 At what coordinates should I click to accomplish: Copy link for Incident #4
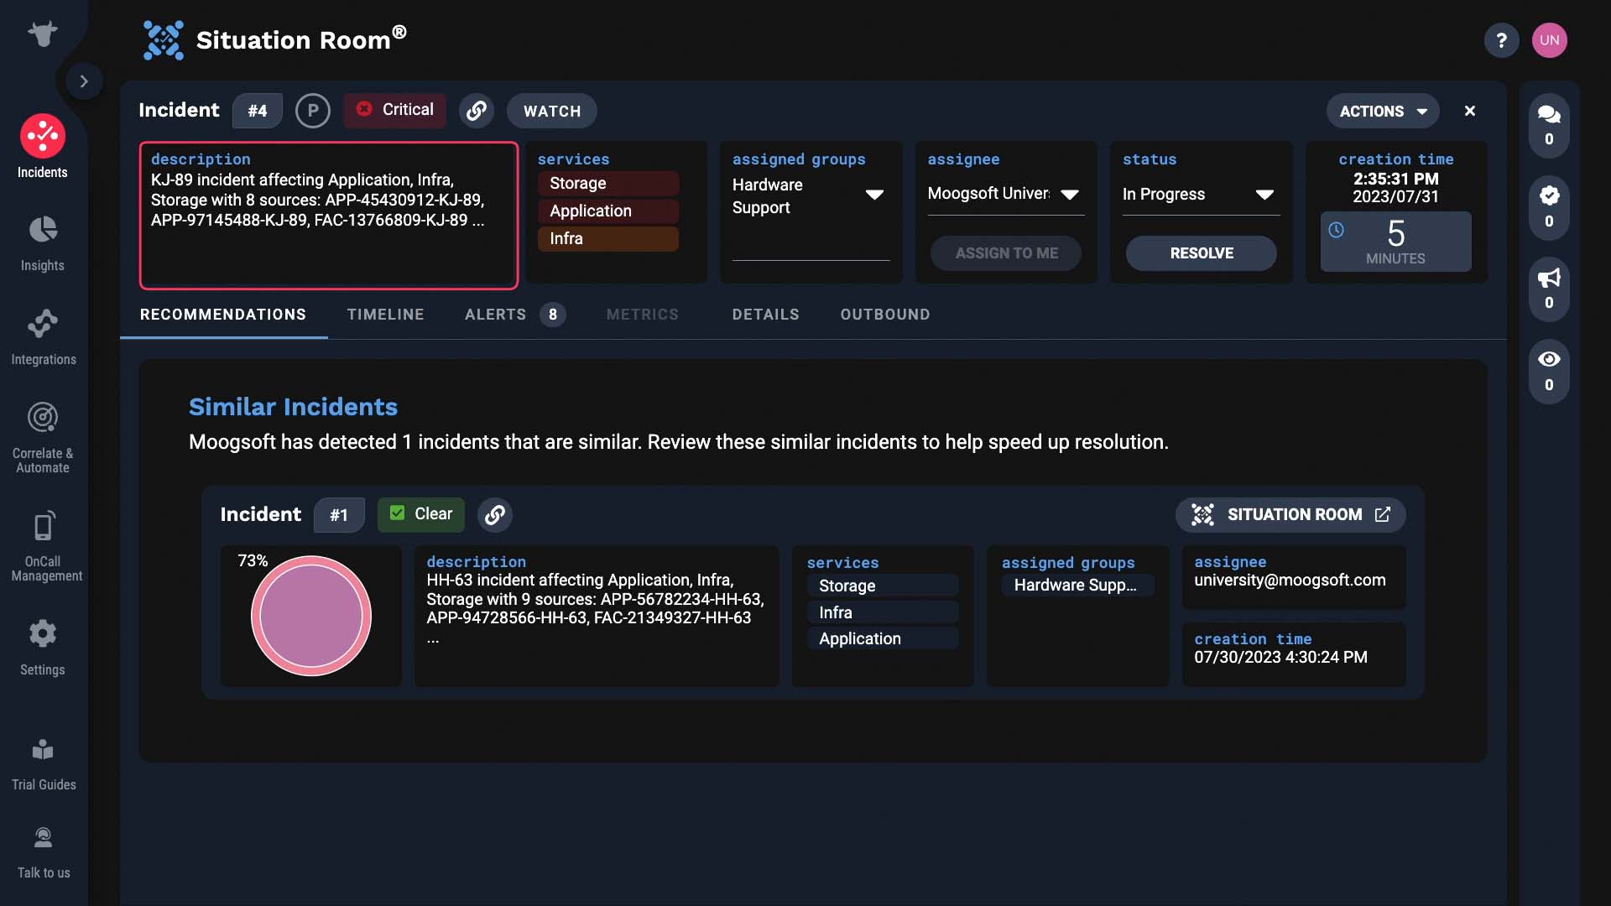pos(477,111)
